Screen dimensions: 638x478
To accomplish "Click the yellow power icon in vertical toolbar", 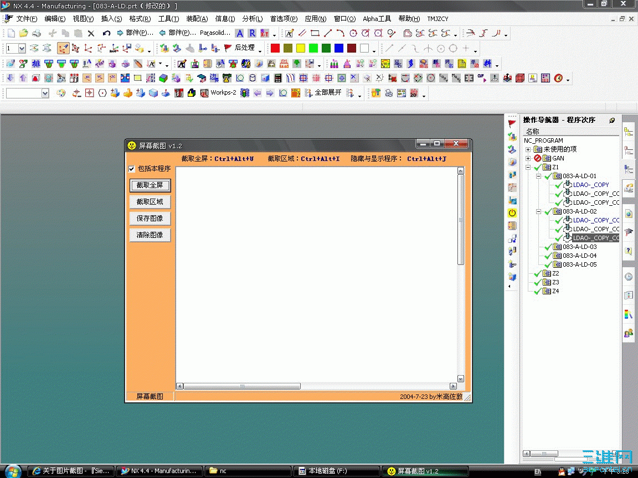I will pos(512,213).
